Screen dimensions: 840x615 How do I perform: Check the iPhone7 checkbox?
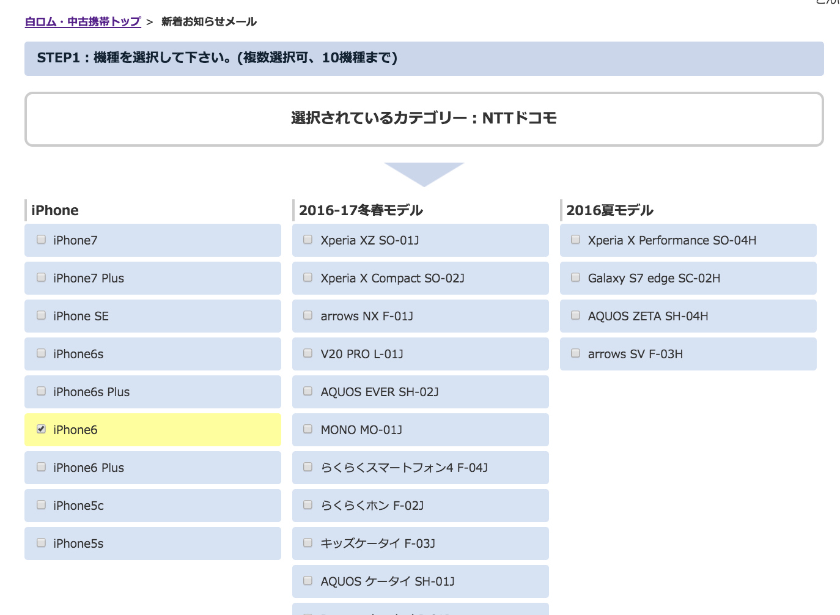coord(41,240)
